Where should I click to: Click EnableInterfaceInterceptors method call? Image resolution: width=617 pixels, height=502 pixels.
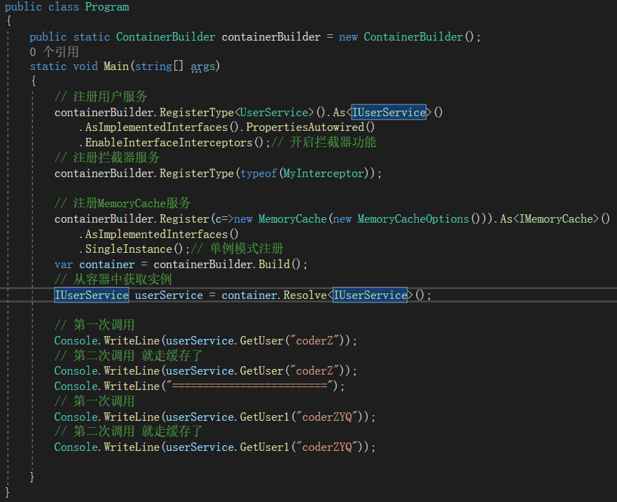click(169, 142)
